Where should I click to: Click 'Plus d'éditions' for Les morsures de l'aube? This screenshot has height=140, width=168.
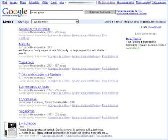point(110,93)
